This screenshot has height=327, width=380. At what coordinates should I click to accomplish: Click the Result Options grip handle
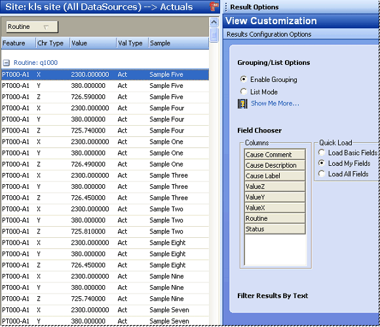(x=226, y=7)
